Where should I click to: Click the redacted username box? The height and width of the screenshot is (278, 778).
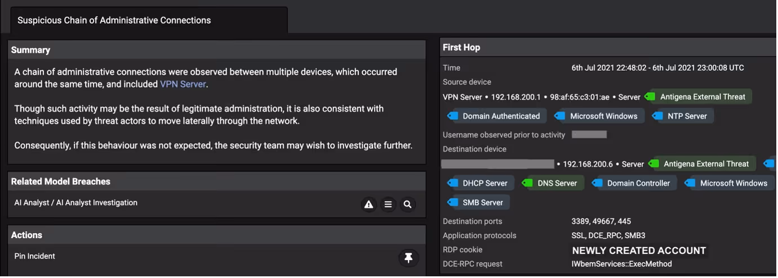[x=589, y=135]
